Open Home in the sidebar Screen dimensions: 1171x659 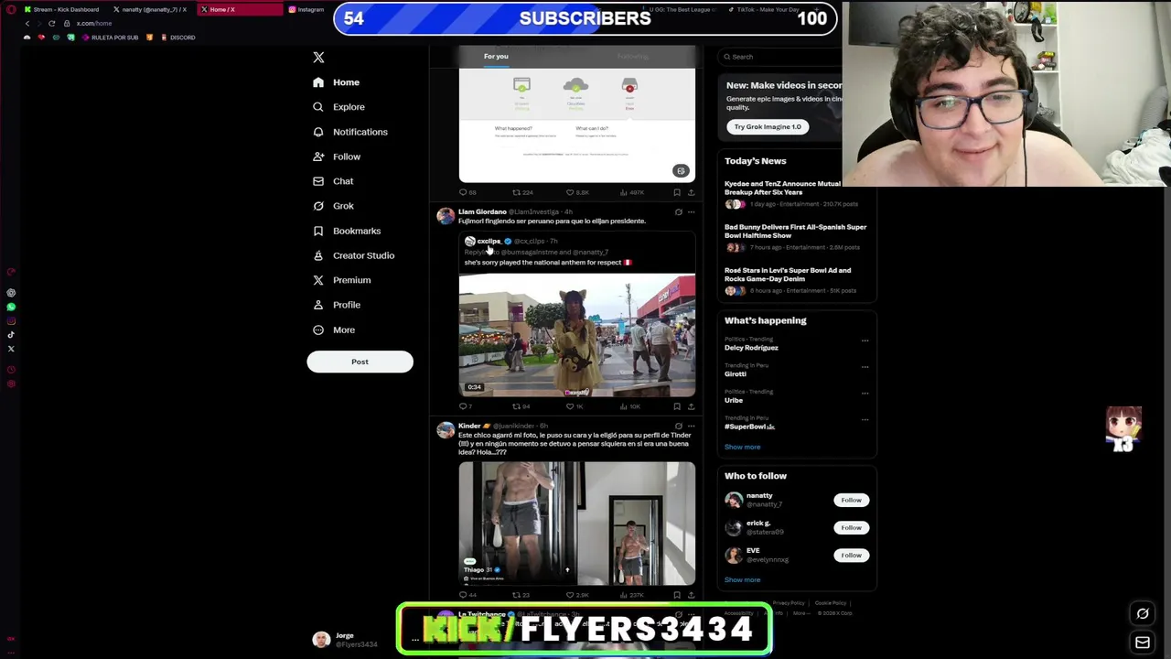pyautogui.click(x=336, y=82)
